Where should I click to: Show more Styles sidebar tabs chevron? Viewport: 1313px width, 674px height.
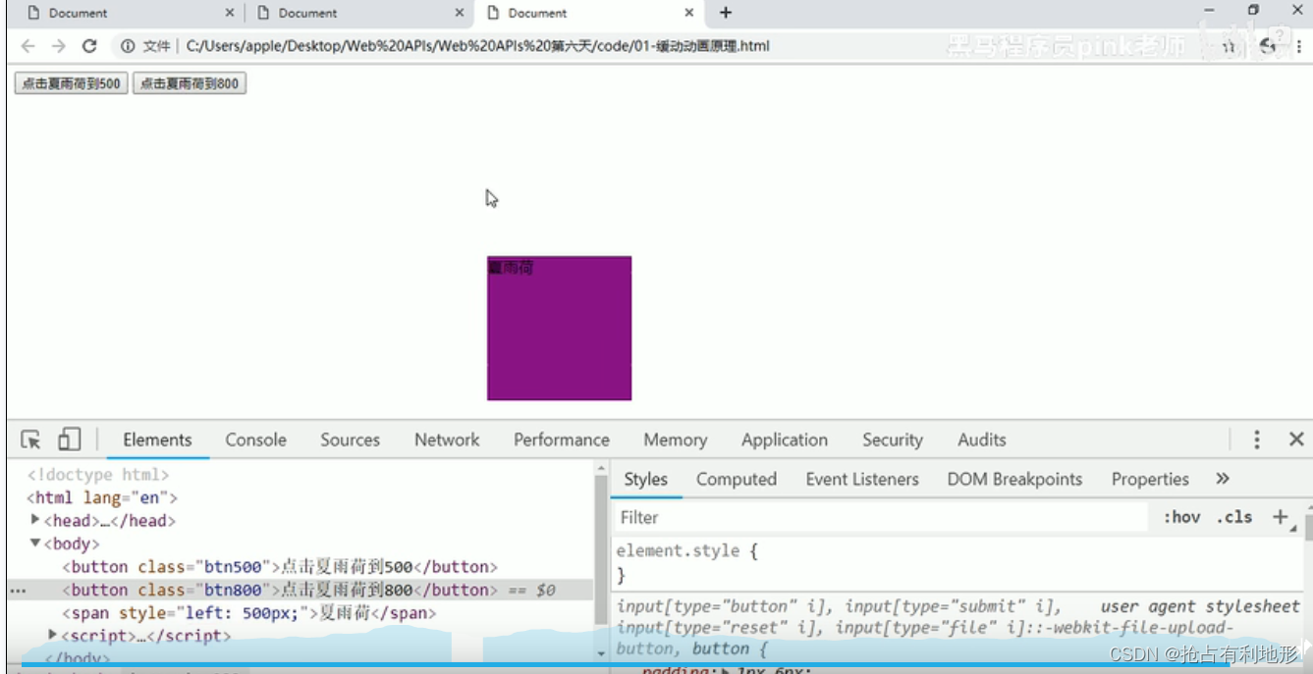1223,479
